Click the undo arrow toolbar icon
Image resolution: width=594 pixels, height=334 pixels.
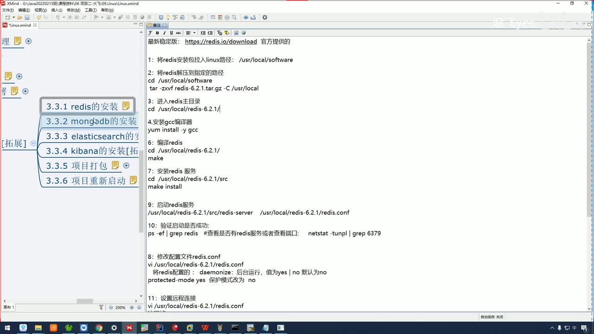coord(39,17)
